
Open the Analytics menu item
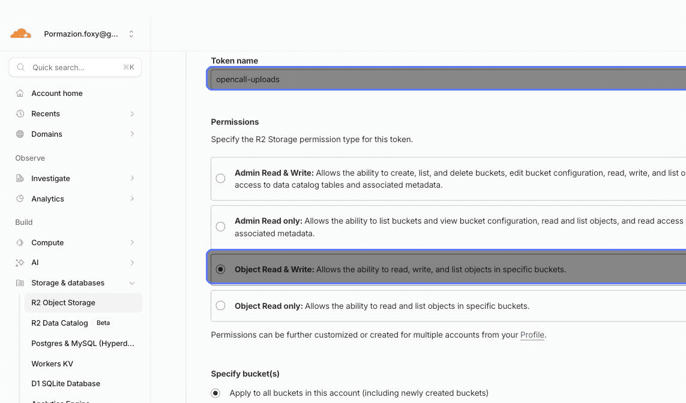coord(47,199)
